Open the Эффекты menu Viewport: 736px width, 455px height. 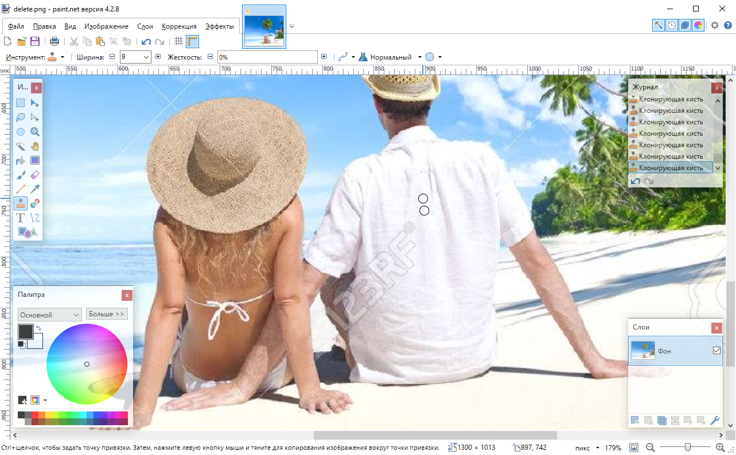[219, 26]
